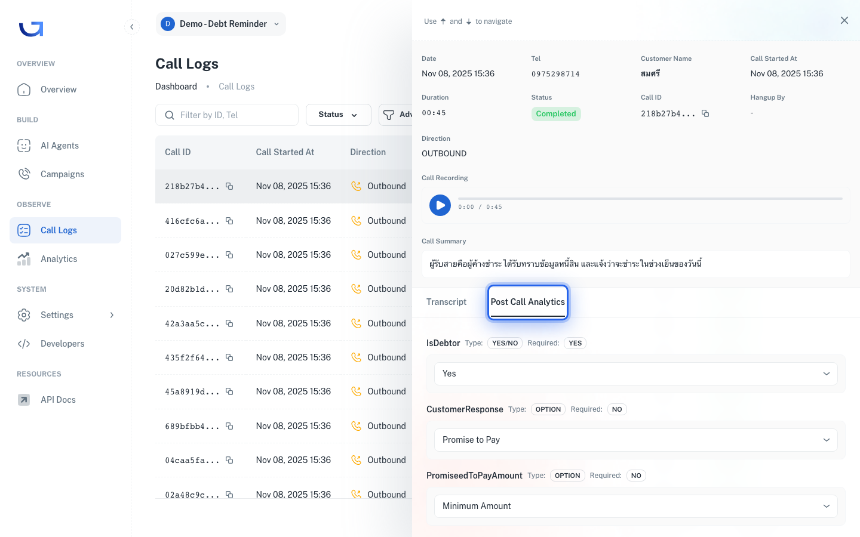Click the Call Logs list icon

[x=24, y=230]
